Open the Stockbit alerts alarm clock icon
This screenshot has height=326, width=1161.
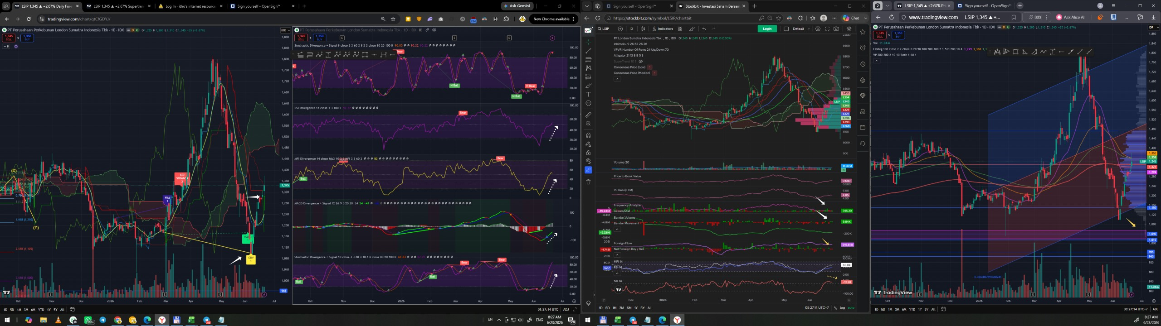(863, 48)
